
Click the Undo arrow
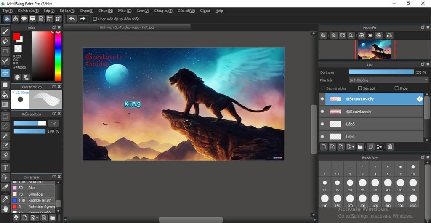pos(72,19)
